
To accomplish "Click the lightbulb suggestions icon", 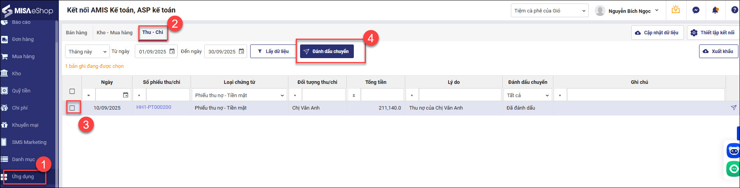I will tap(676, 10).
